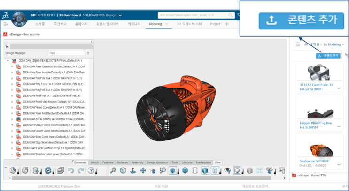The width and height of the screenshot is (349, 191).
Task: Open the 3DEXPERIENCE compass
Action: (19, 19)
